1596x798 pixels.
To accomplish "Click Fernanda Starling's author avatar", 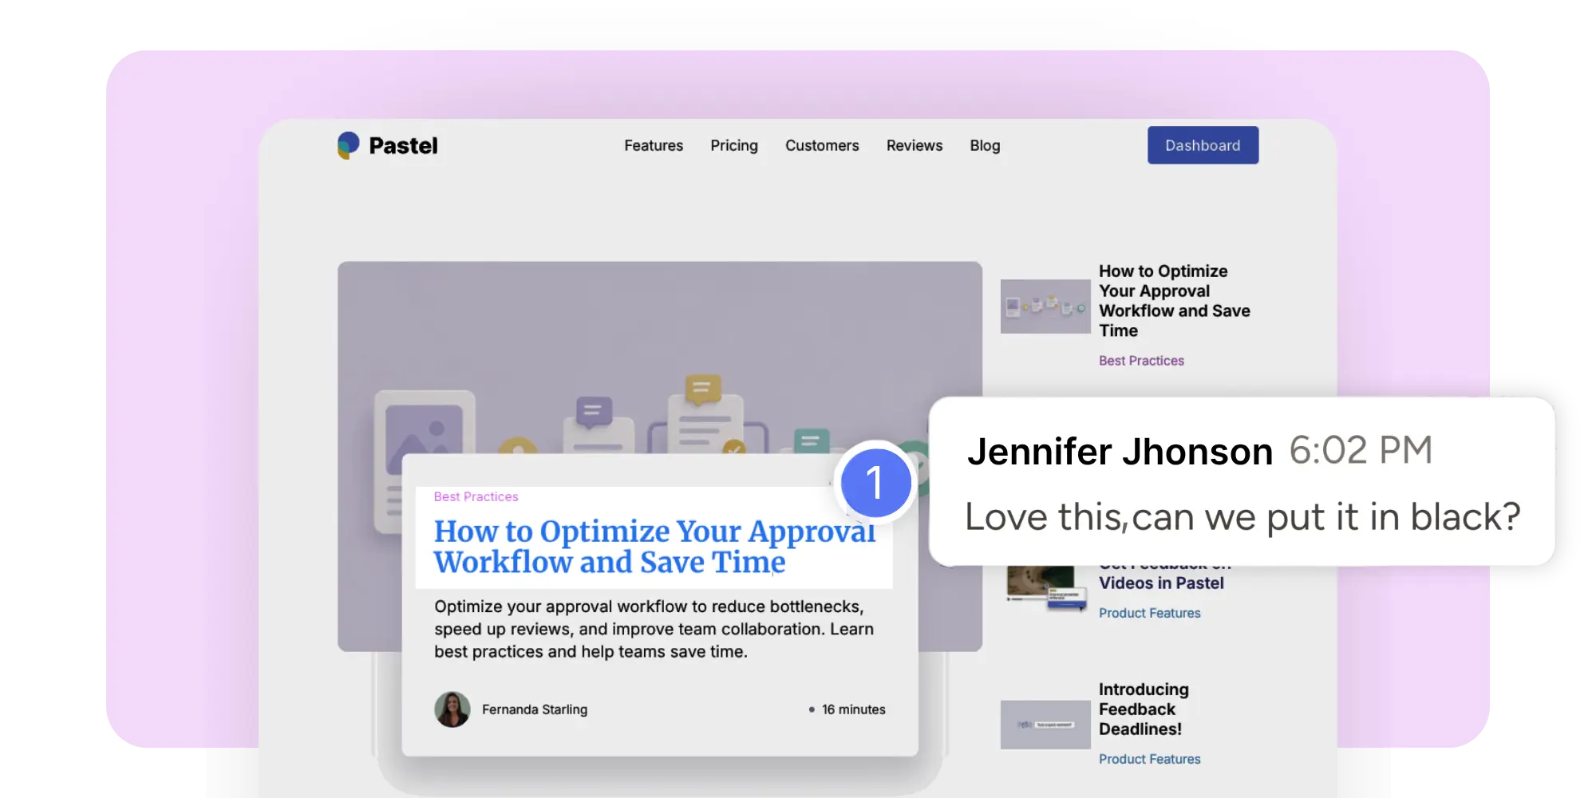I will (x=452, y=709).
